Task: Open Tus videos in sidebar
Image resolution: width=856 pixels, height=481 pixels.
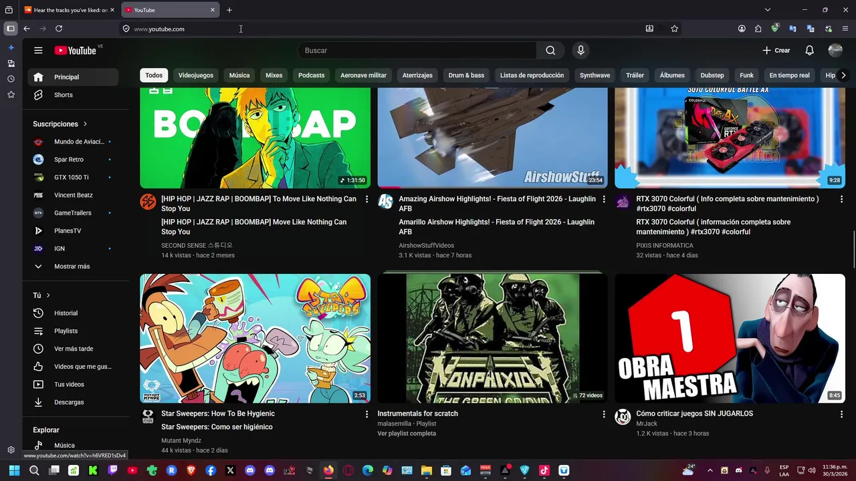Action: pyautogui.click(x=73, y=384)
